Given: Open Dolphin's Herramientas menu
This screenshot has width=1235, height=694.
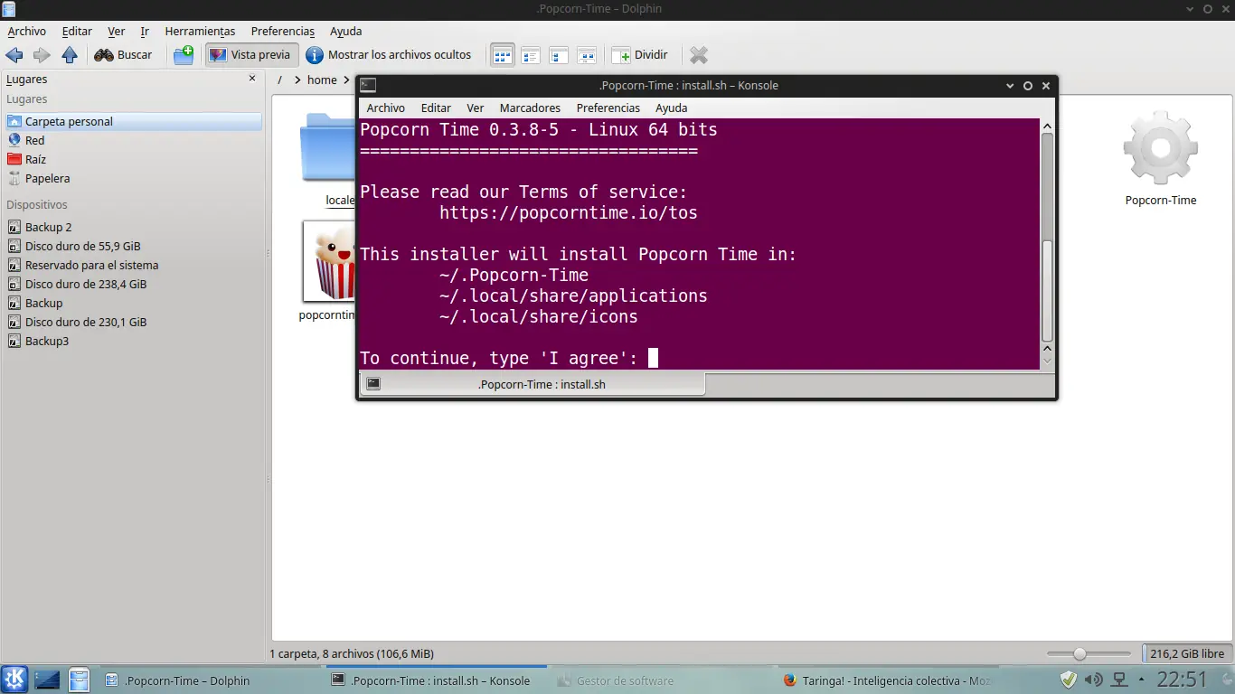Looking at the screenshot, I should point(200,31).
